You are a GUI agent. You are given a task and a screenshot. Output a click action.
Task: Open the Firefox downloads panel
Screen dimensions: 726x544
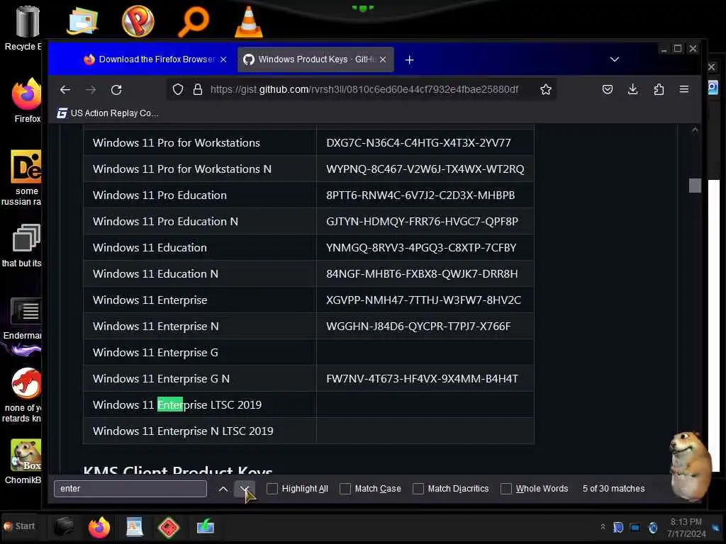633,89
